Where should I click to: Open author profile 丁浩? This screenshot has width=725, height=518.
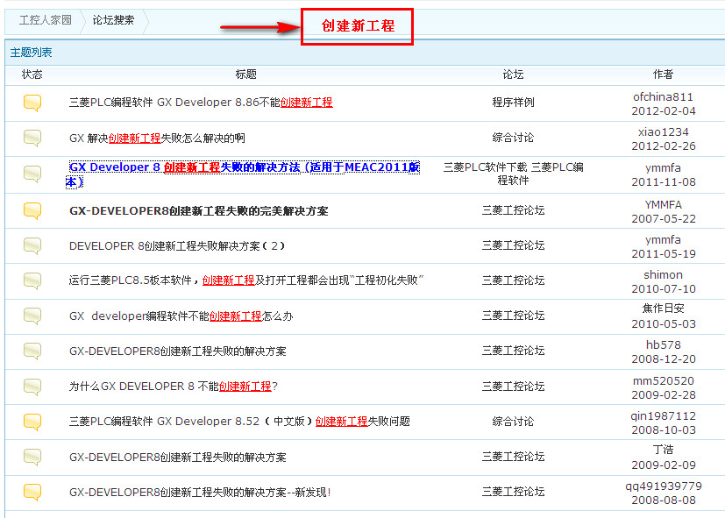point(663,450)
